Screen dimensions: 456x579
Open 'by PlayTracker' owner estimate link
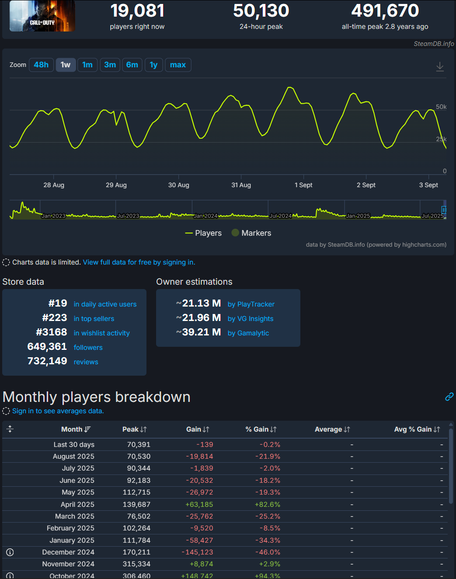[x=251, y=304]
